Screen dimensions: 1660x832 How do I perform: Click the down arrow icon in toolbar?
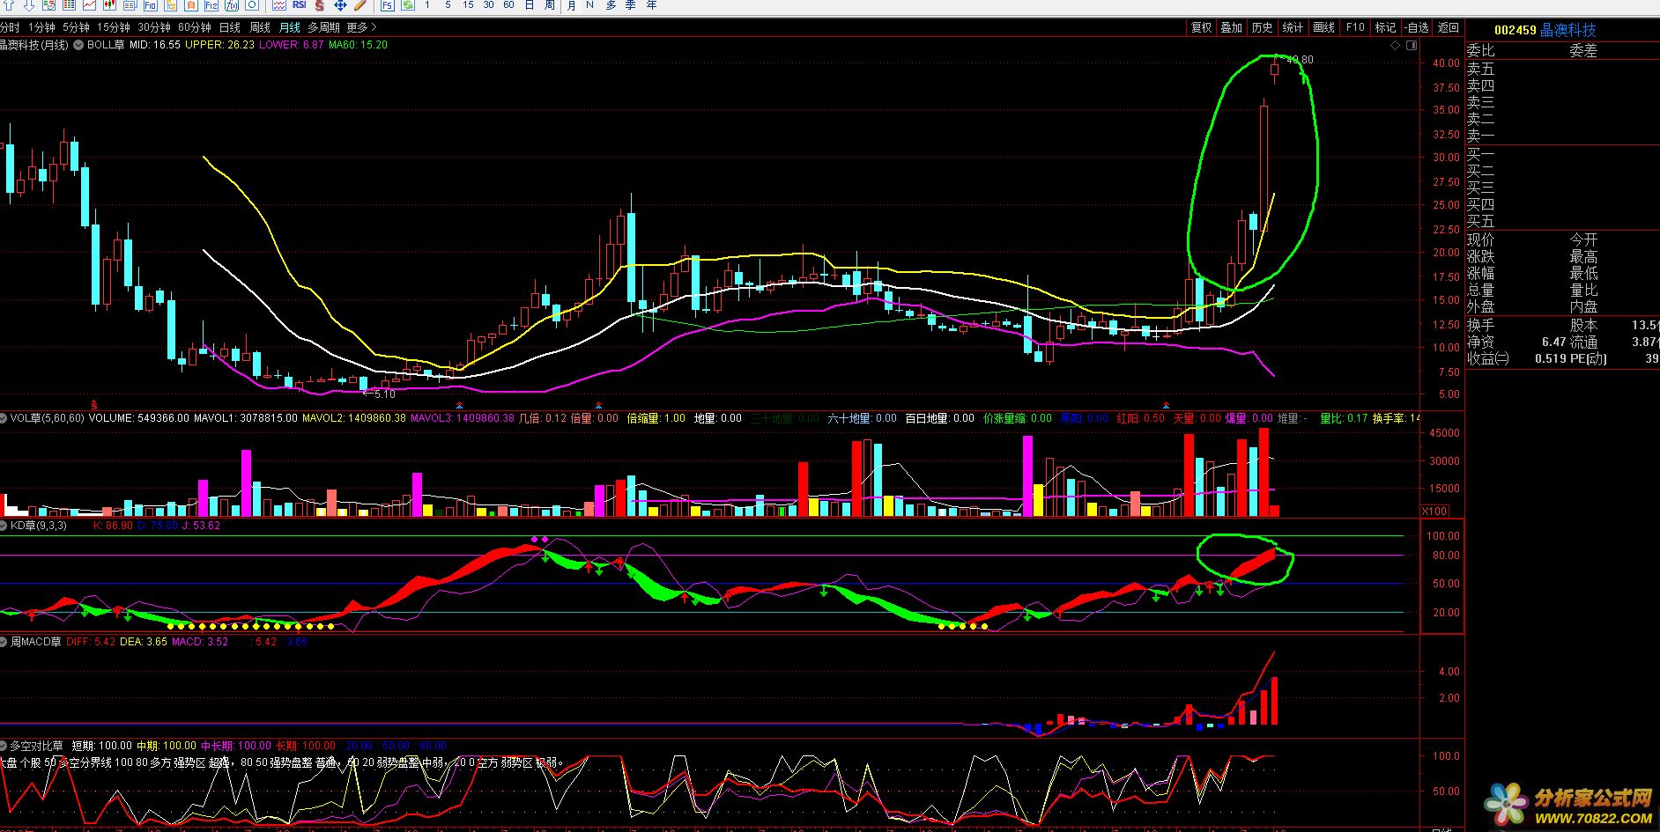(x=29, y=5)
